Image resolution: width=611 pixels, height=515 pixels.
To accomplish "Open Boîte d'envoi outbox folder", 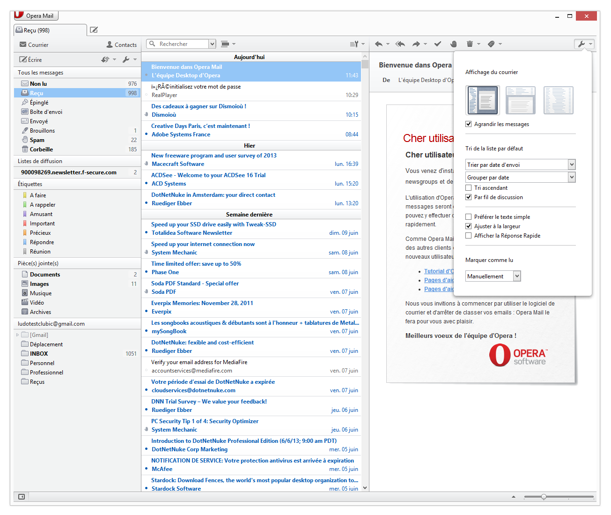I will [x=77, y=112].
